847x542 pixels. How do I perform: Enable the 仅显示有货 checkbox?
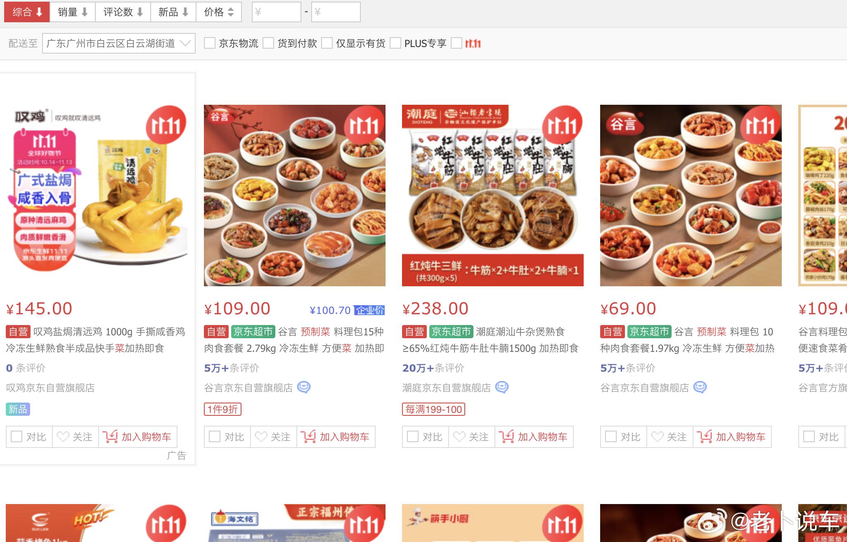[327, 43]
